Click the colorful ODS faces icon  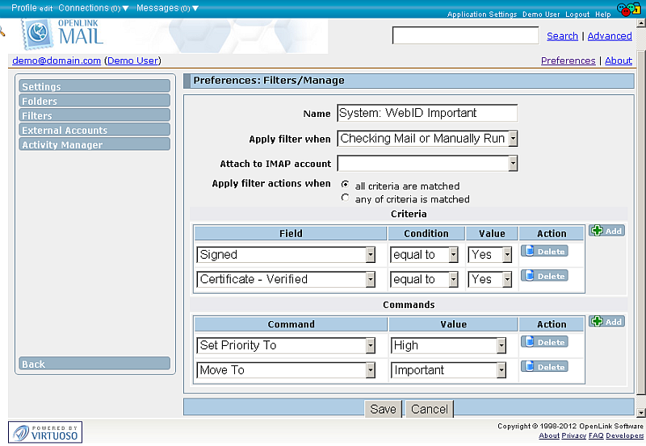(x=629, y=9)
